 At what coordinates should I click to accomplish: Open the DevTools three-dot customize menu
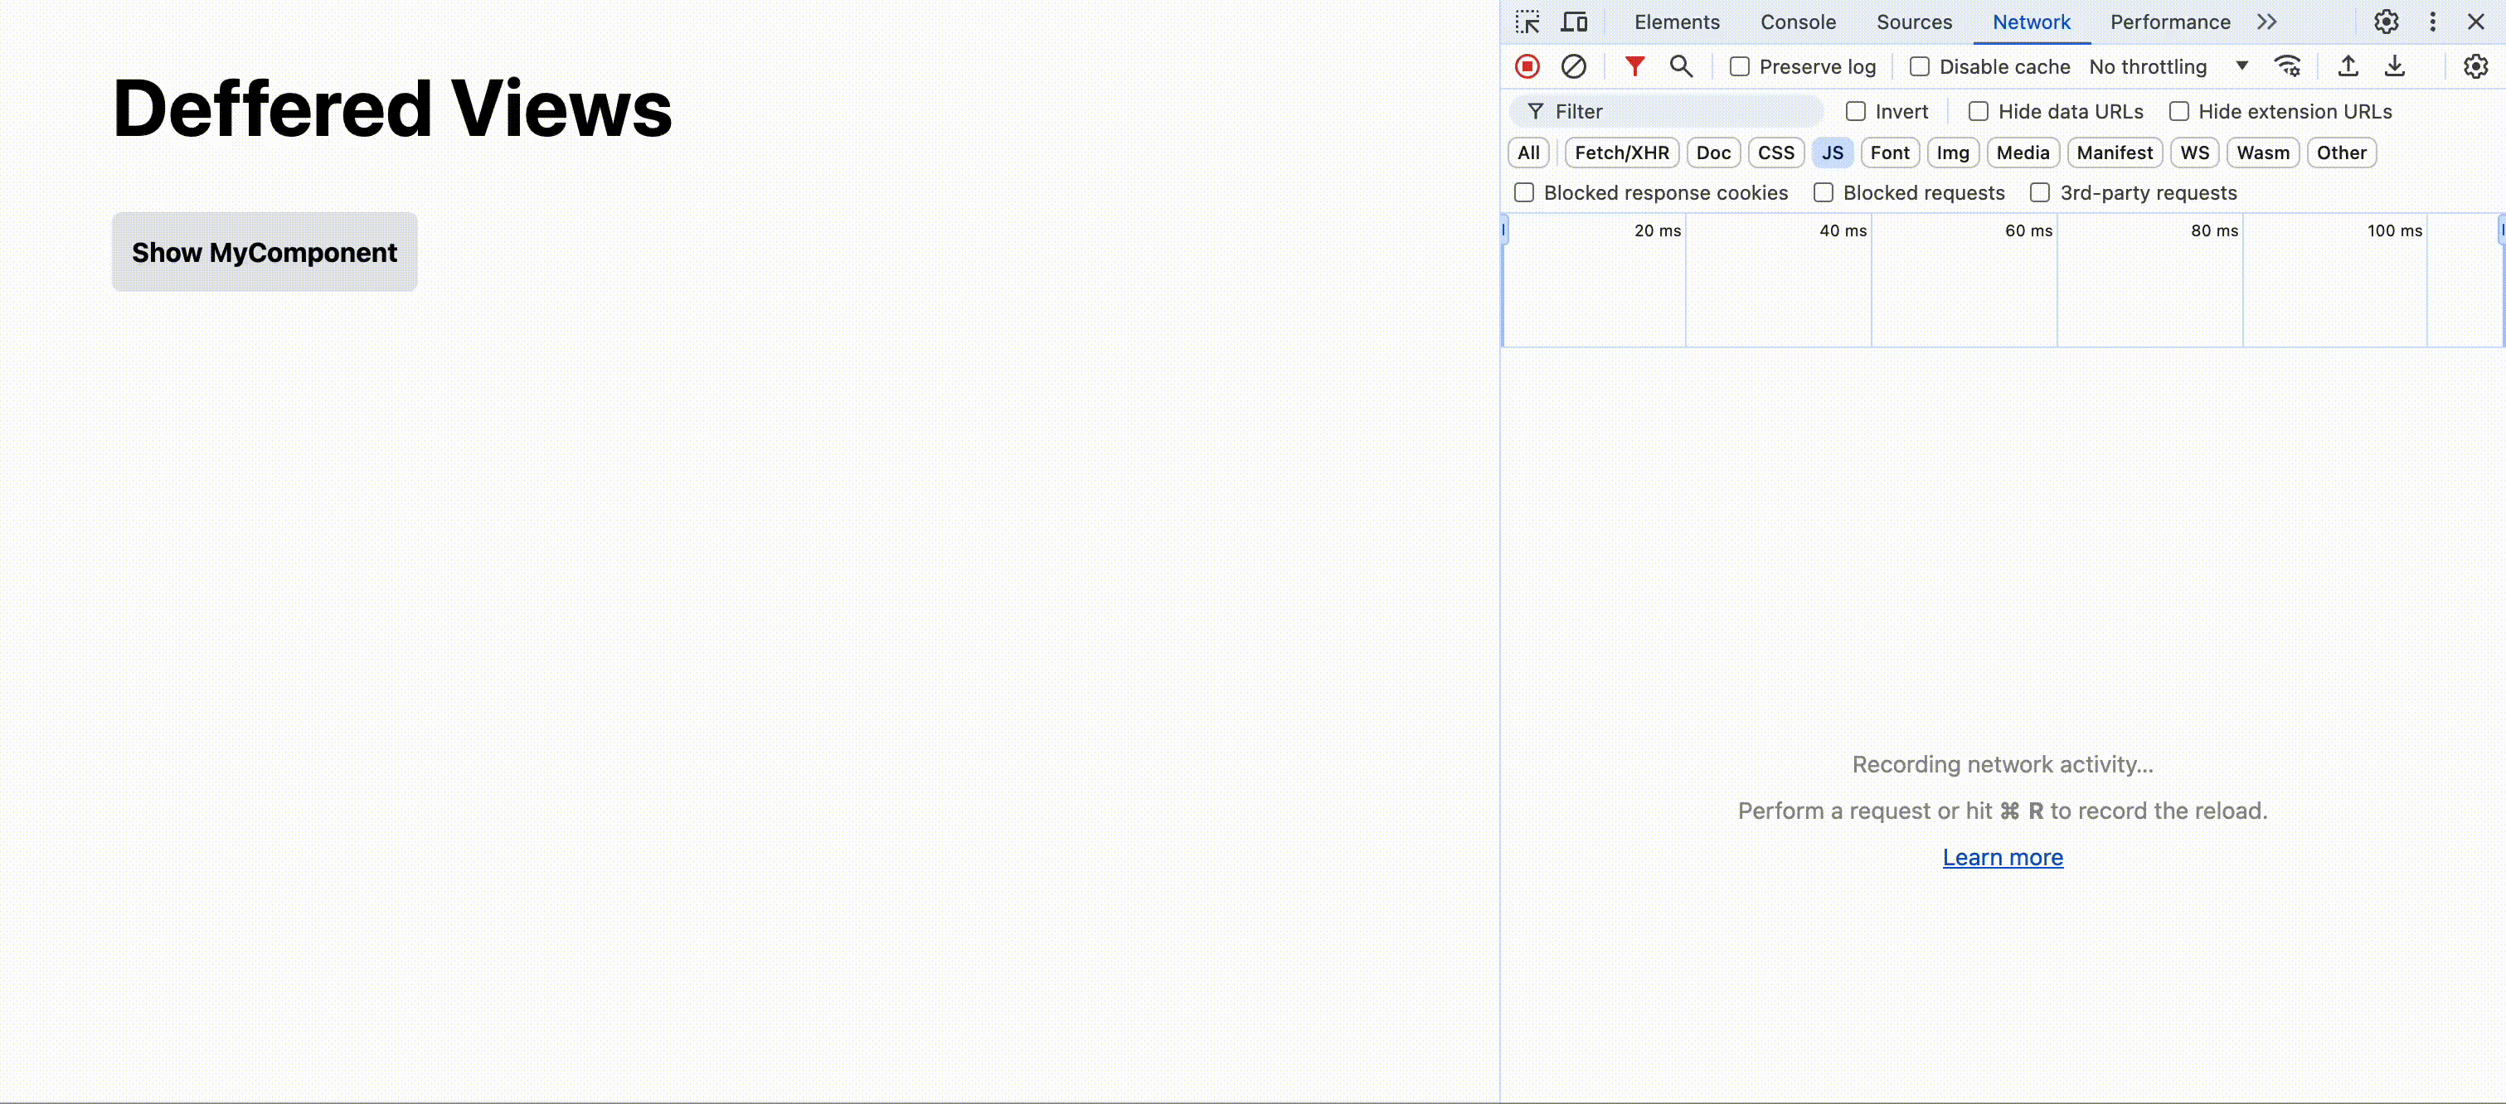2432,22
